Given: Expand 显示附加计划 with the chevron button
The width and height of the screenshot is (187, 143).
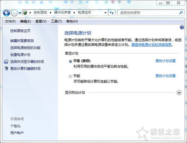Looking at the screenshot, I should click(179, 92).
